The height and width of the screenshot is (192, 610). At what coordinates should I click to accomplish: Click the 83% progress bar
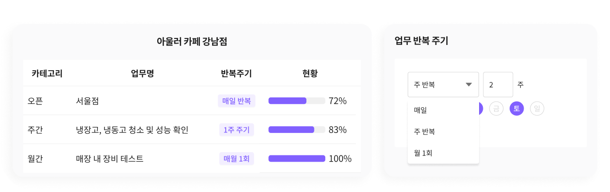[x=297, y=130]
